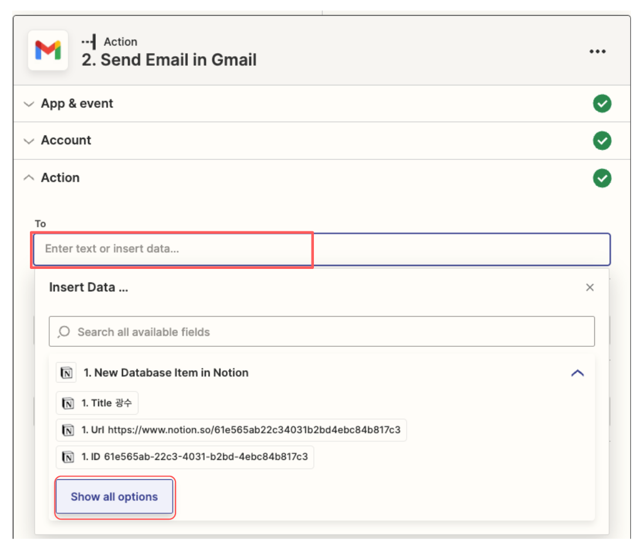The image size is (639, 549).
Task: Click the magnifier icon in search field
Action: click(64, 332)
